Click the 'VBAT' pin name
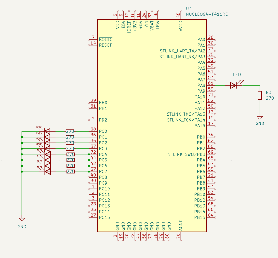The width and height of the screenshot is (278, 258). click(x=152, y=26)
